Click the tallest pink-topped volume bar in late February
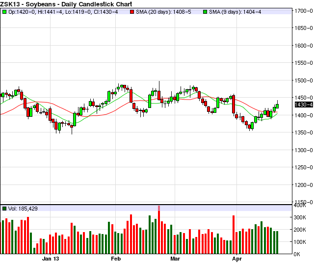 click(159, 230)
